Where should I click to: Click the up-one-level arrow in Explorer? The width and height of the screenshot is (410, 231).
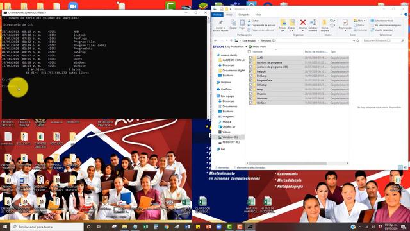[231, 40]
